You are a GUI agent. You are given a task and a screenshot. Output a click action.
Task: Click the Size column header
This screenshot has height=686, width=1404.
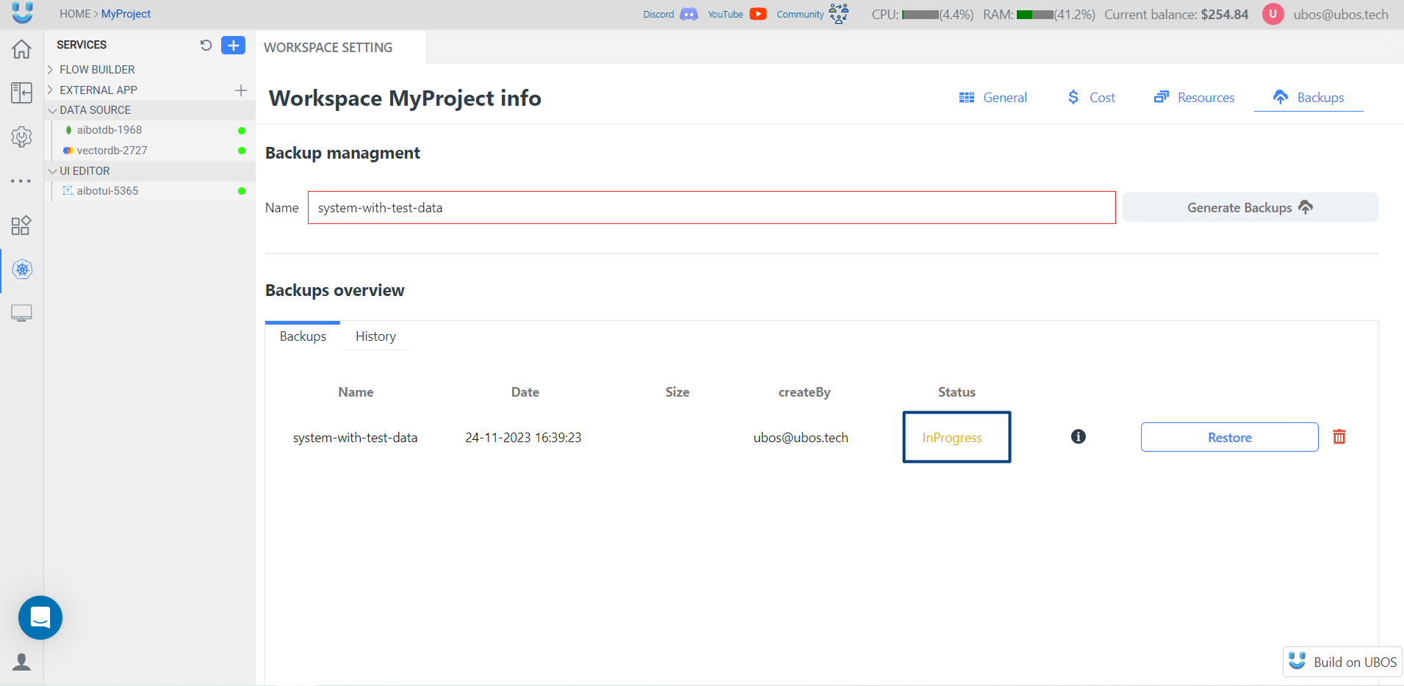coord(677,392)
